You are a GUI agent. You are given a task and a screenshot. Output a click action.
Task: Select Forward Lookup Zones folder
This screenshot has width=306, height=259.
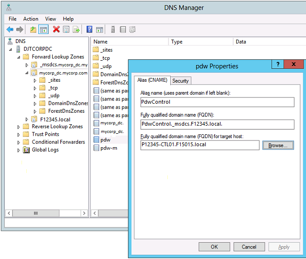pos(58,57)
